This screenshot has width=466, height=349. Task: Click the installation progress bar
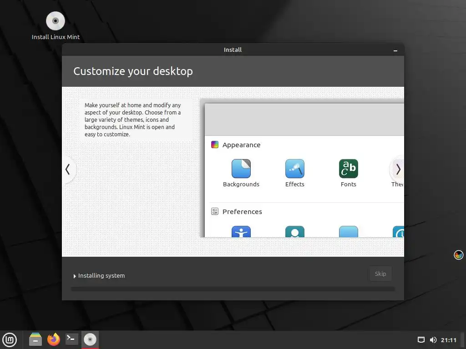pos(233,289)
